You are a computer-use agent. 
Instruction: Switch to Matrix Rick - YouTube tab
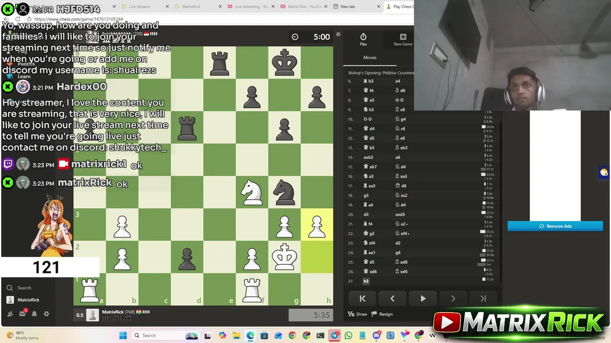click(305, 7)
